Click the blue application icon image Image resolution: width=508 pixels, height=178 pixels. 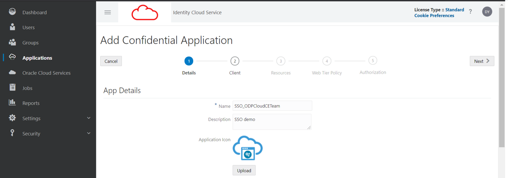click(248, 148)
